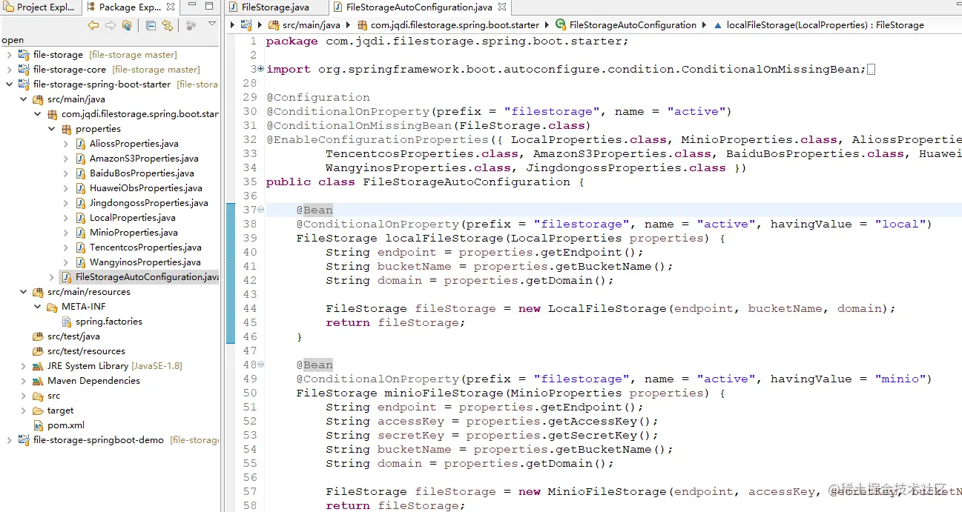Click the src/test/resources folder icon
This screenshot has height=512, width=962.
pyautogui.click(x=38, y=351)
